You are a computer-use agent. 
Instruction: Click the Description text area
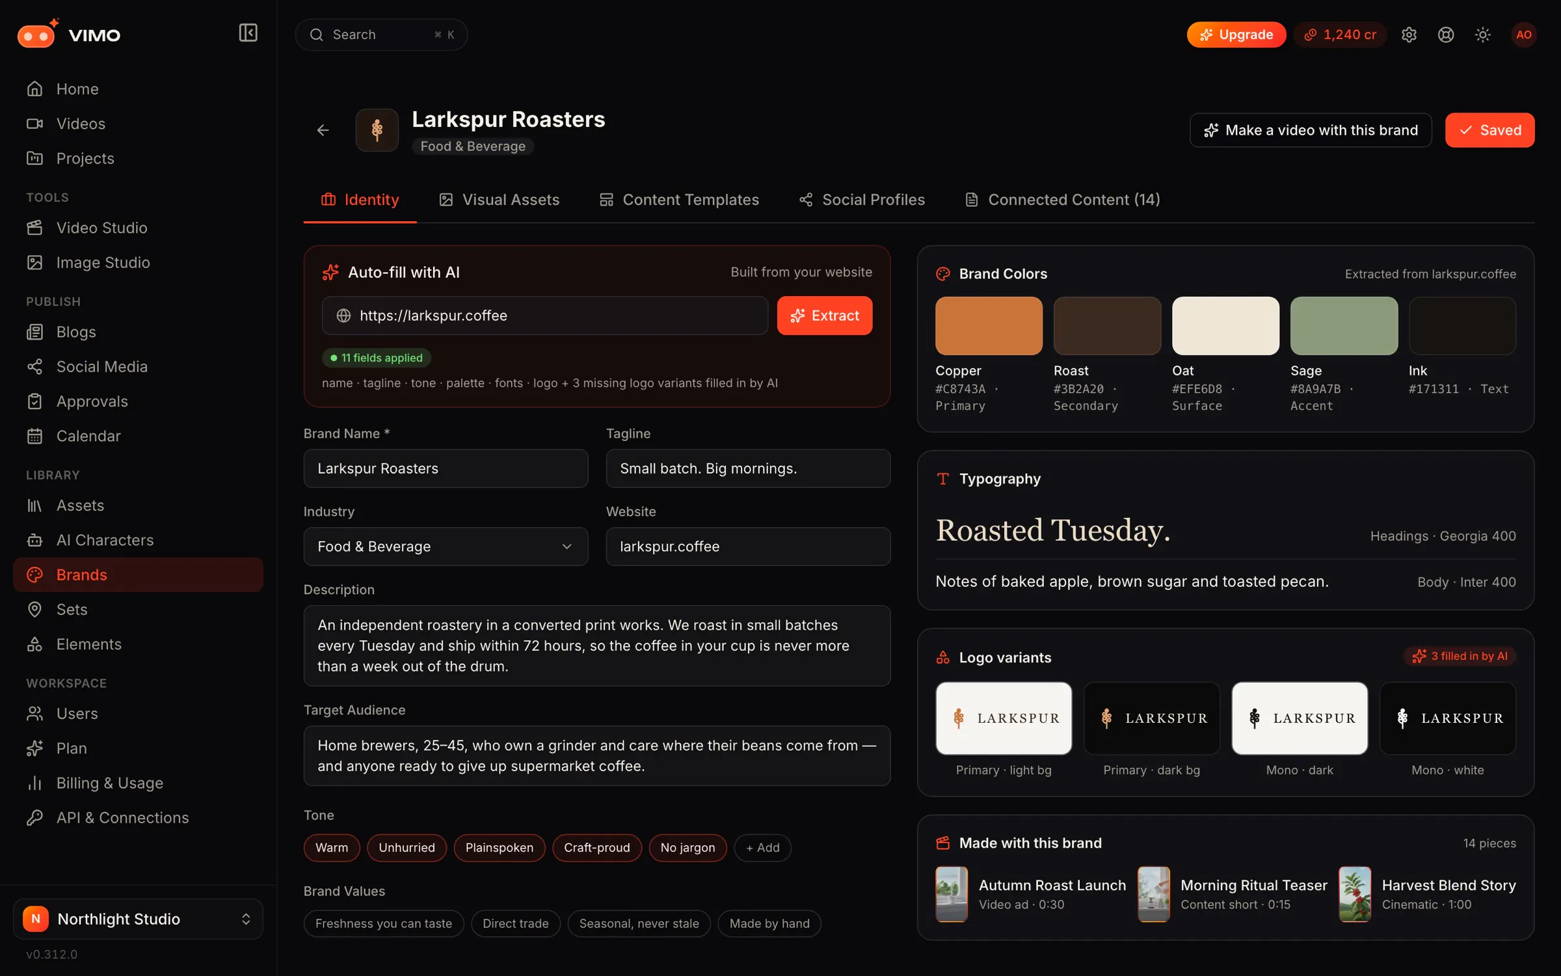click(596, 645)
